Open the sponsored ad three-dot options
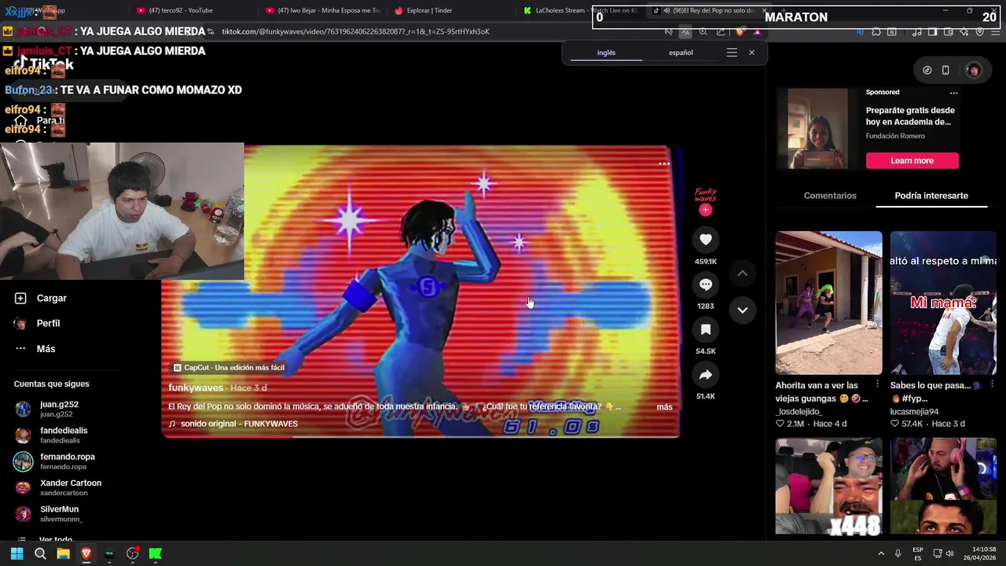1006x566 pixels. point(953,93)
